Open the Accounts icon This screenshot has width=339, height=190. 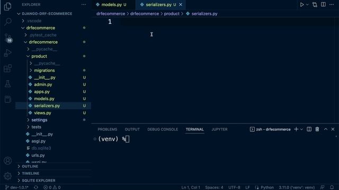point(7,160)
